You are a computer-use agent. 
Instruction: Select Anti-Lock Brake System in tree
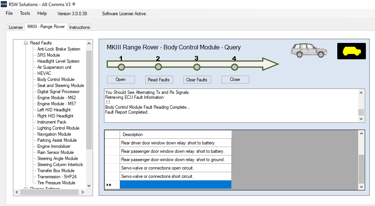(59, 49)
